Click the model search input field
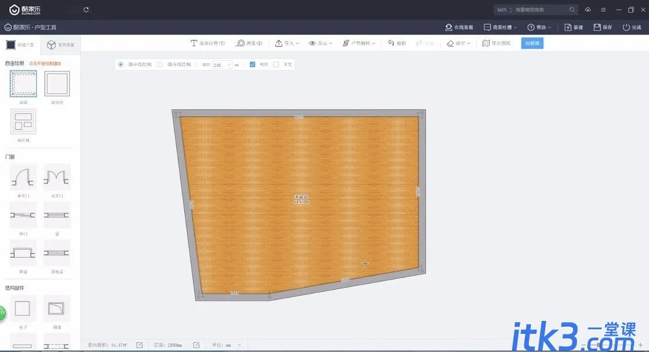Screen dimensions: 649x352 [541, 10]
